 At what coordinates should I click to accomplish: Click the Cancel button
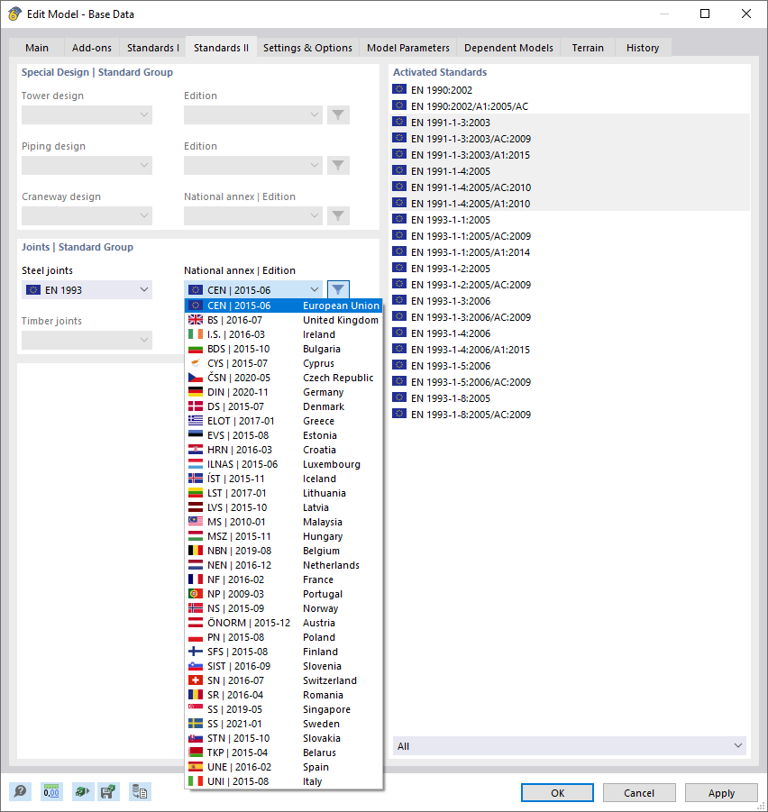639,793
